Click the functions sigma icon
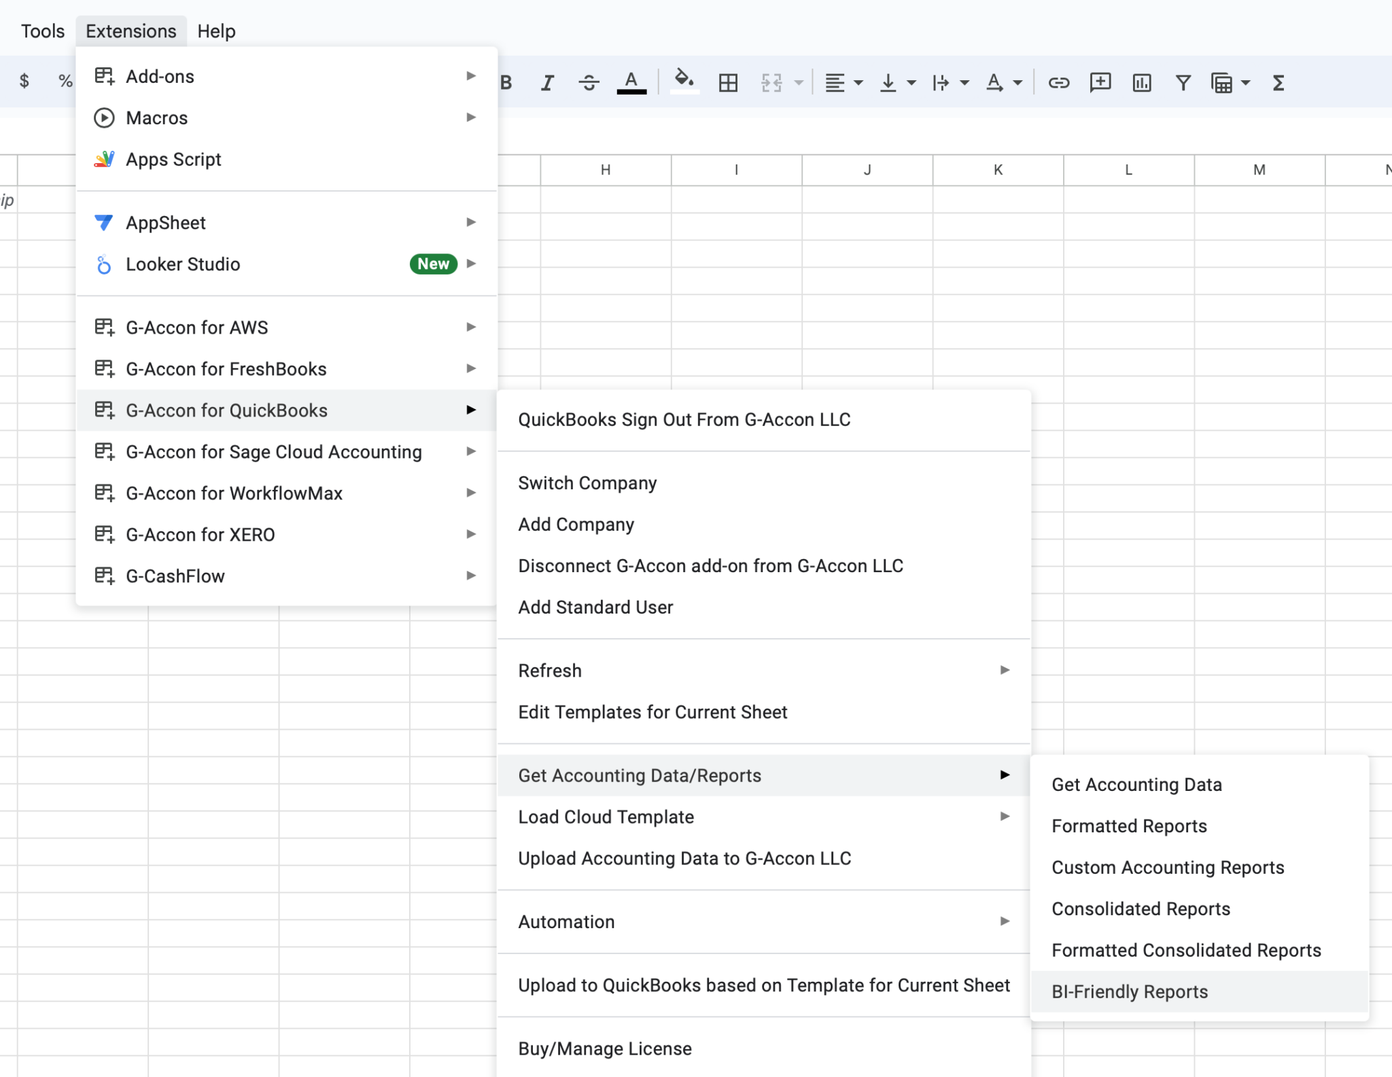 (1278, 83)
